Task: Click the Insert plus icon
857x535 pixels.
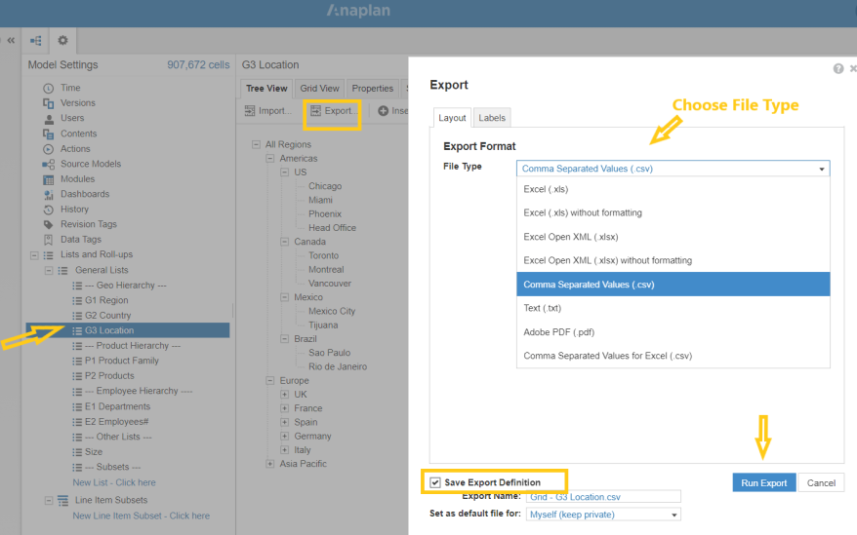Action: click(x=384, y=111)
